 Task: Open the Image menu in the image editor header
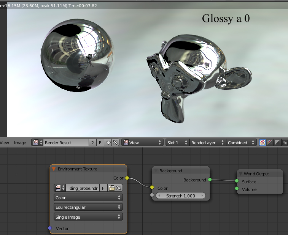(x=20, y=143)
